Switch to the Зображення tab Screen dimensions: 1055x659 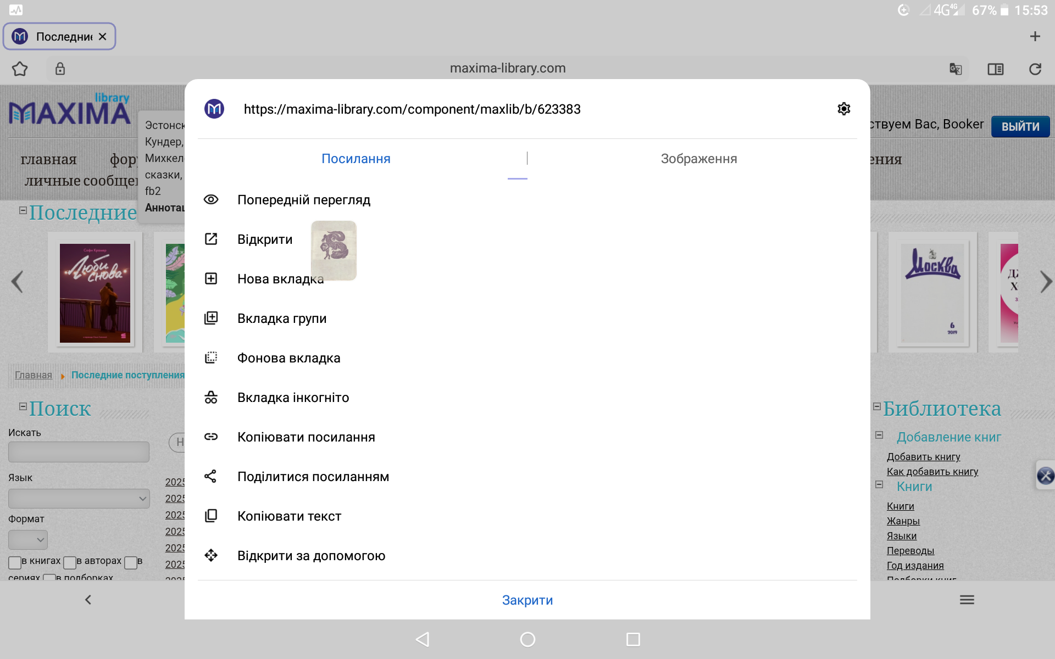point(698,159)
